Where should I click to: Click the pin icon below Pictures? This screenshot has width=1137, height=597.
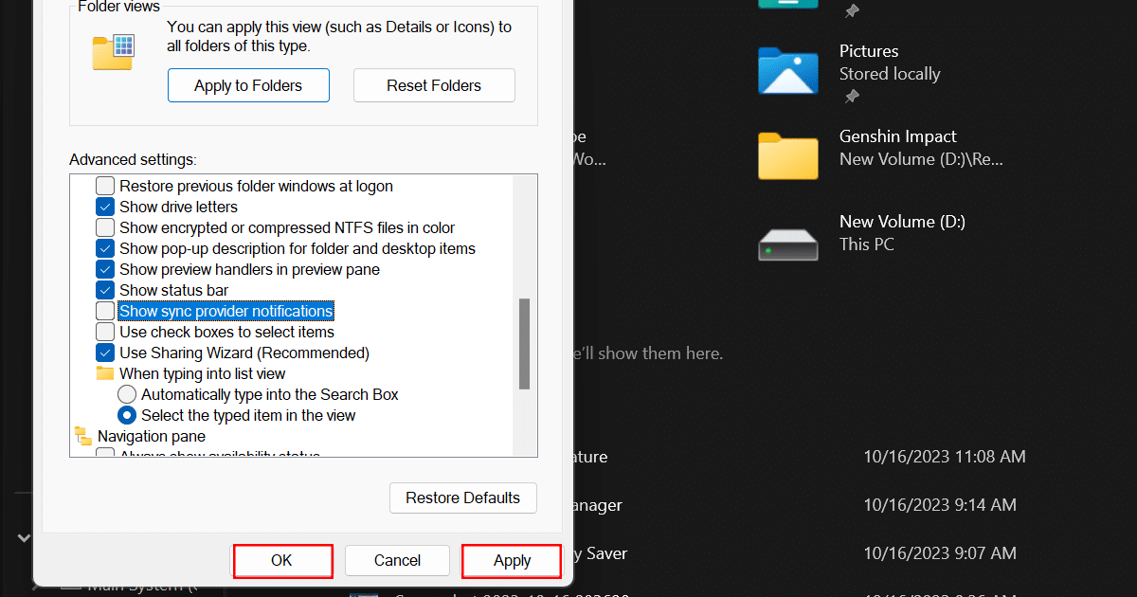pos(852,97)
